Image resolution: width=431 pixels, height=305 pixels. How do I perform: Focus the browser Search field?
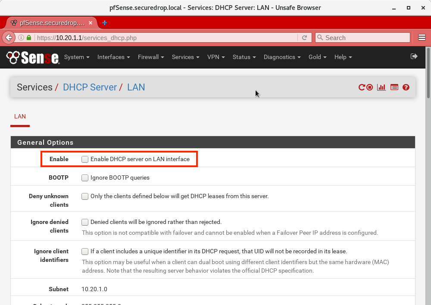(363, 37)
